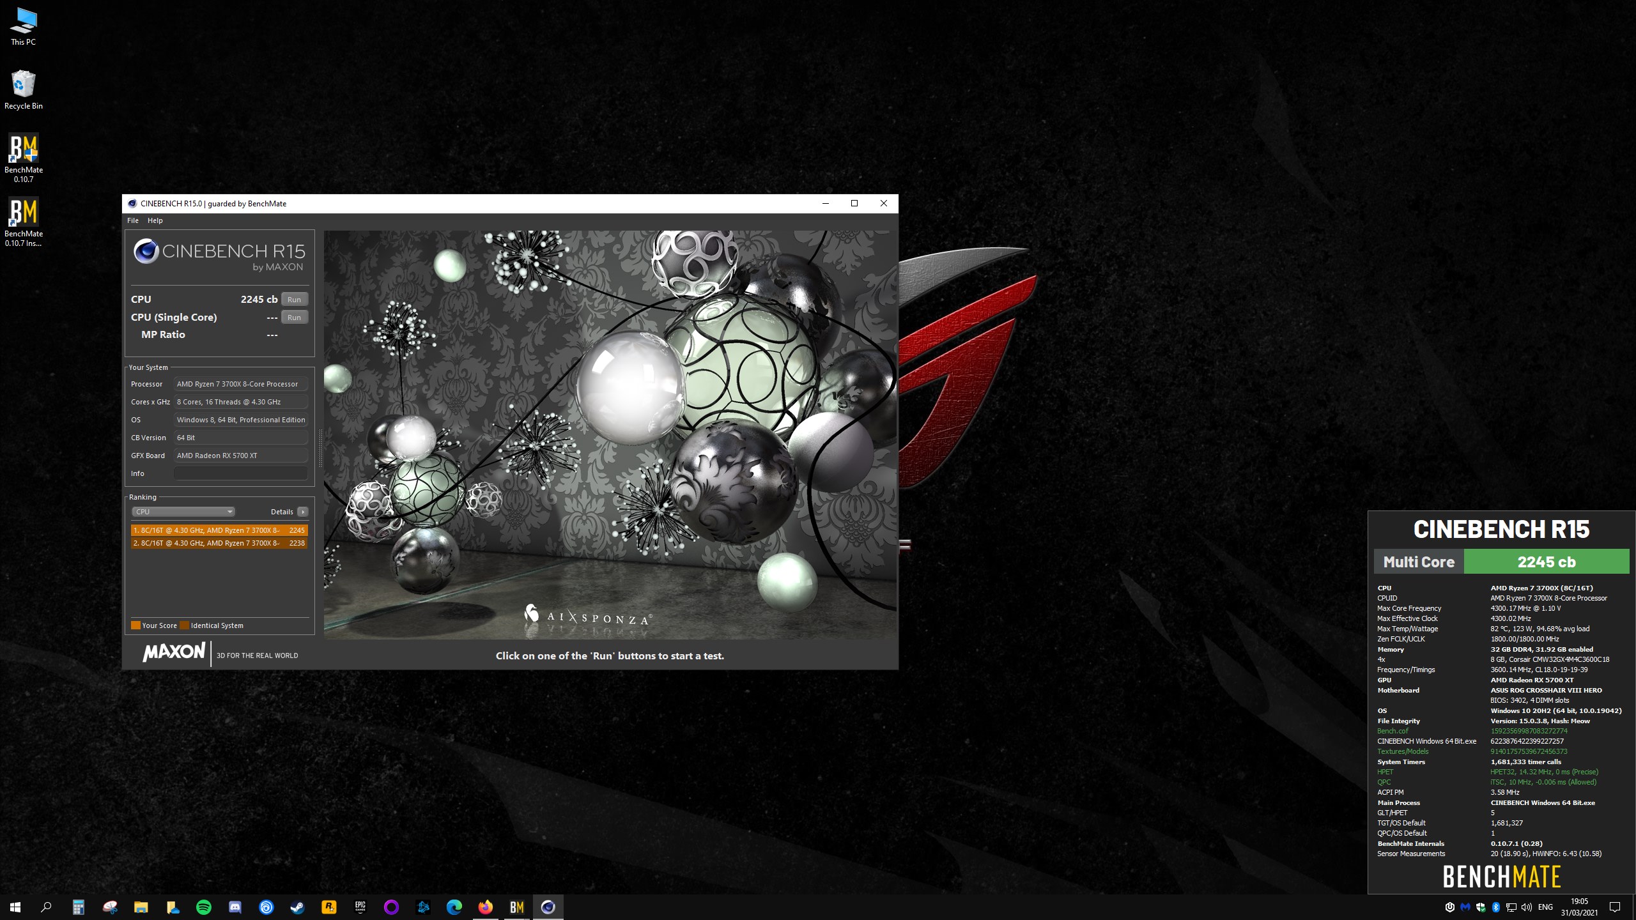The height and width of the screenshot is (920, 1636).
Task: Open the Help menu in Cinebench
Action: [x=155, y=220]
